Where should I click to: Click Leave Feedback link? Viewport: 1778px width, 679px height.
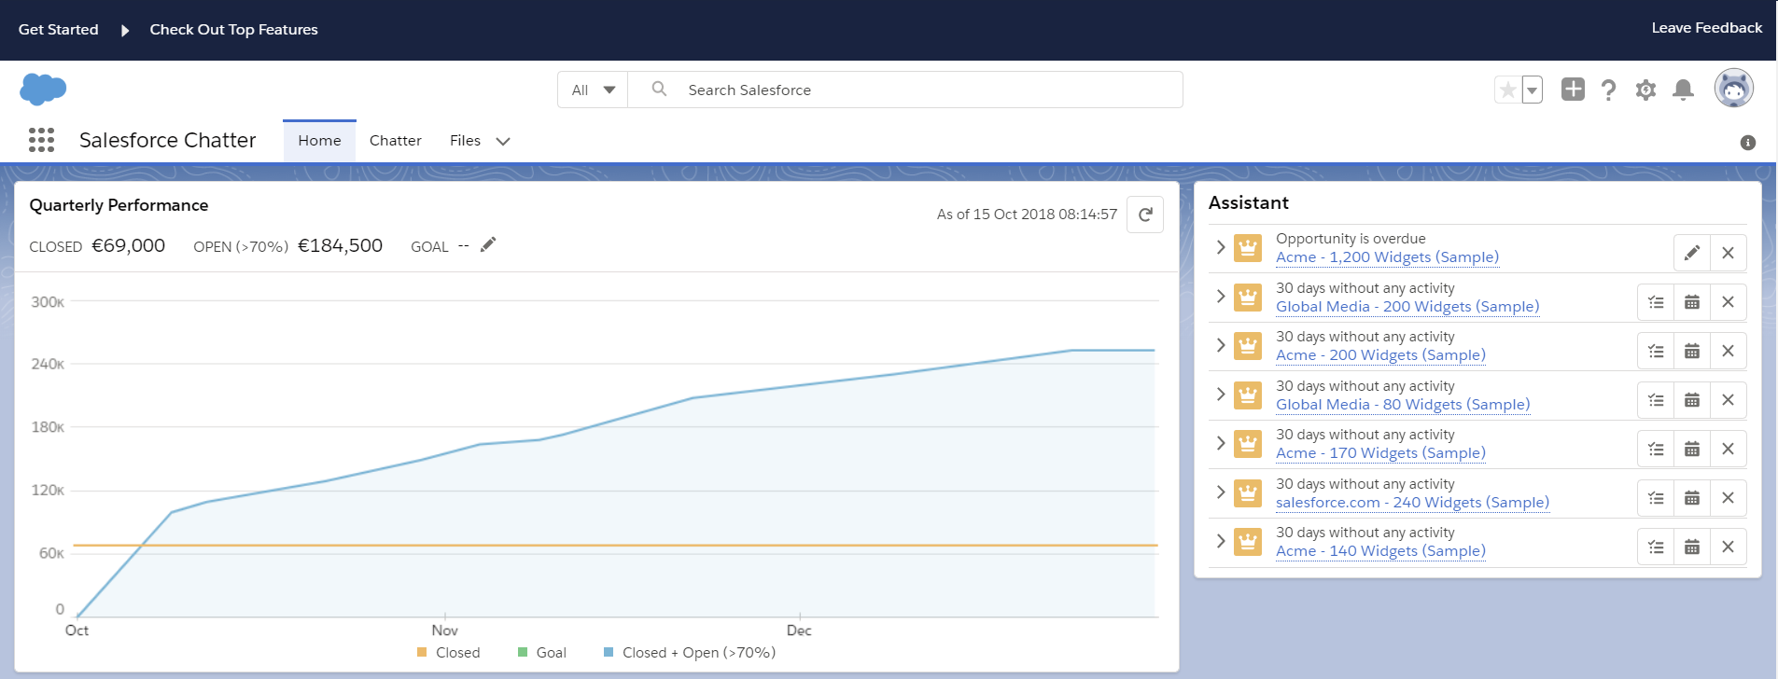click(x=1706, y=28)
